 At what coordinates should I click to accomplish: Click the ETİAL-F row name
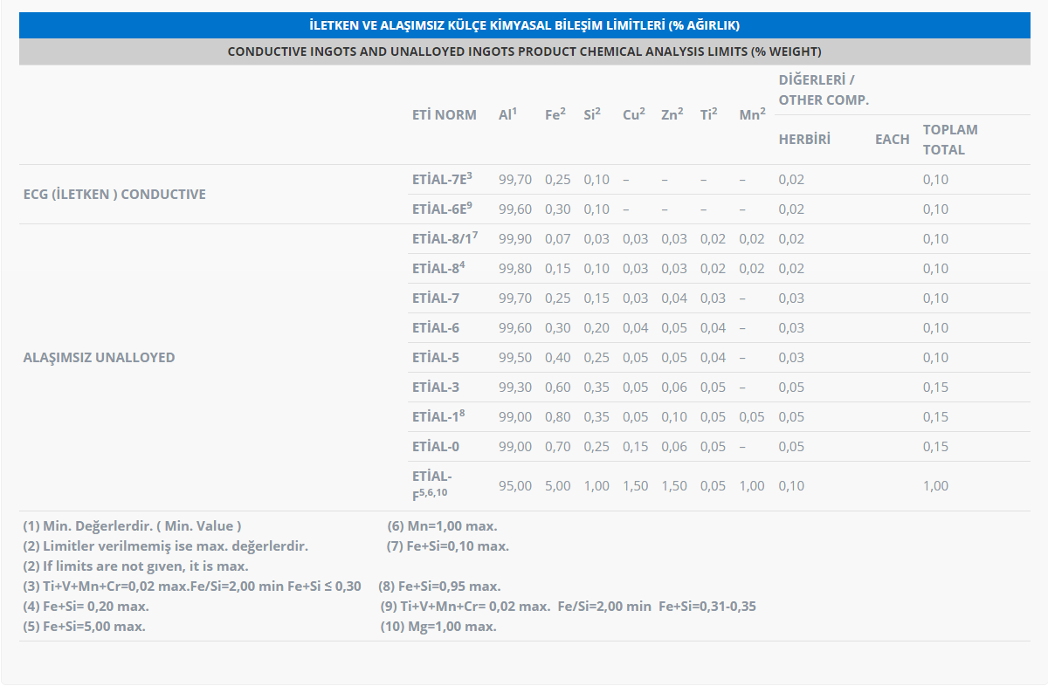(432, 485)
